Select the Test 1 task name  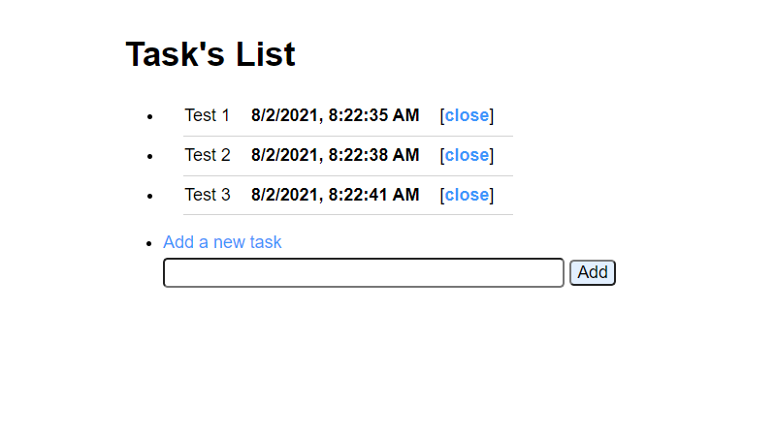(x=208, y=115)
